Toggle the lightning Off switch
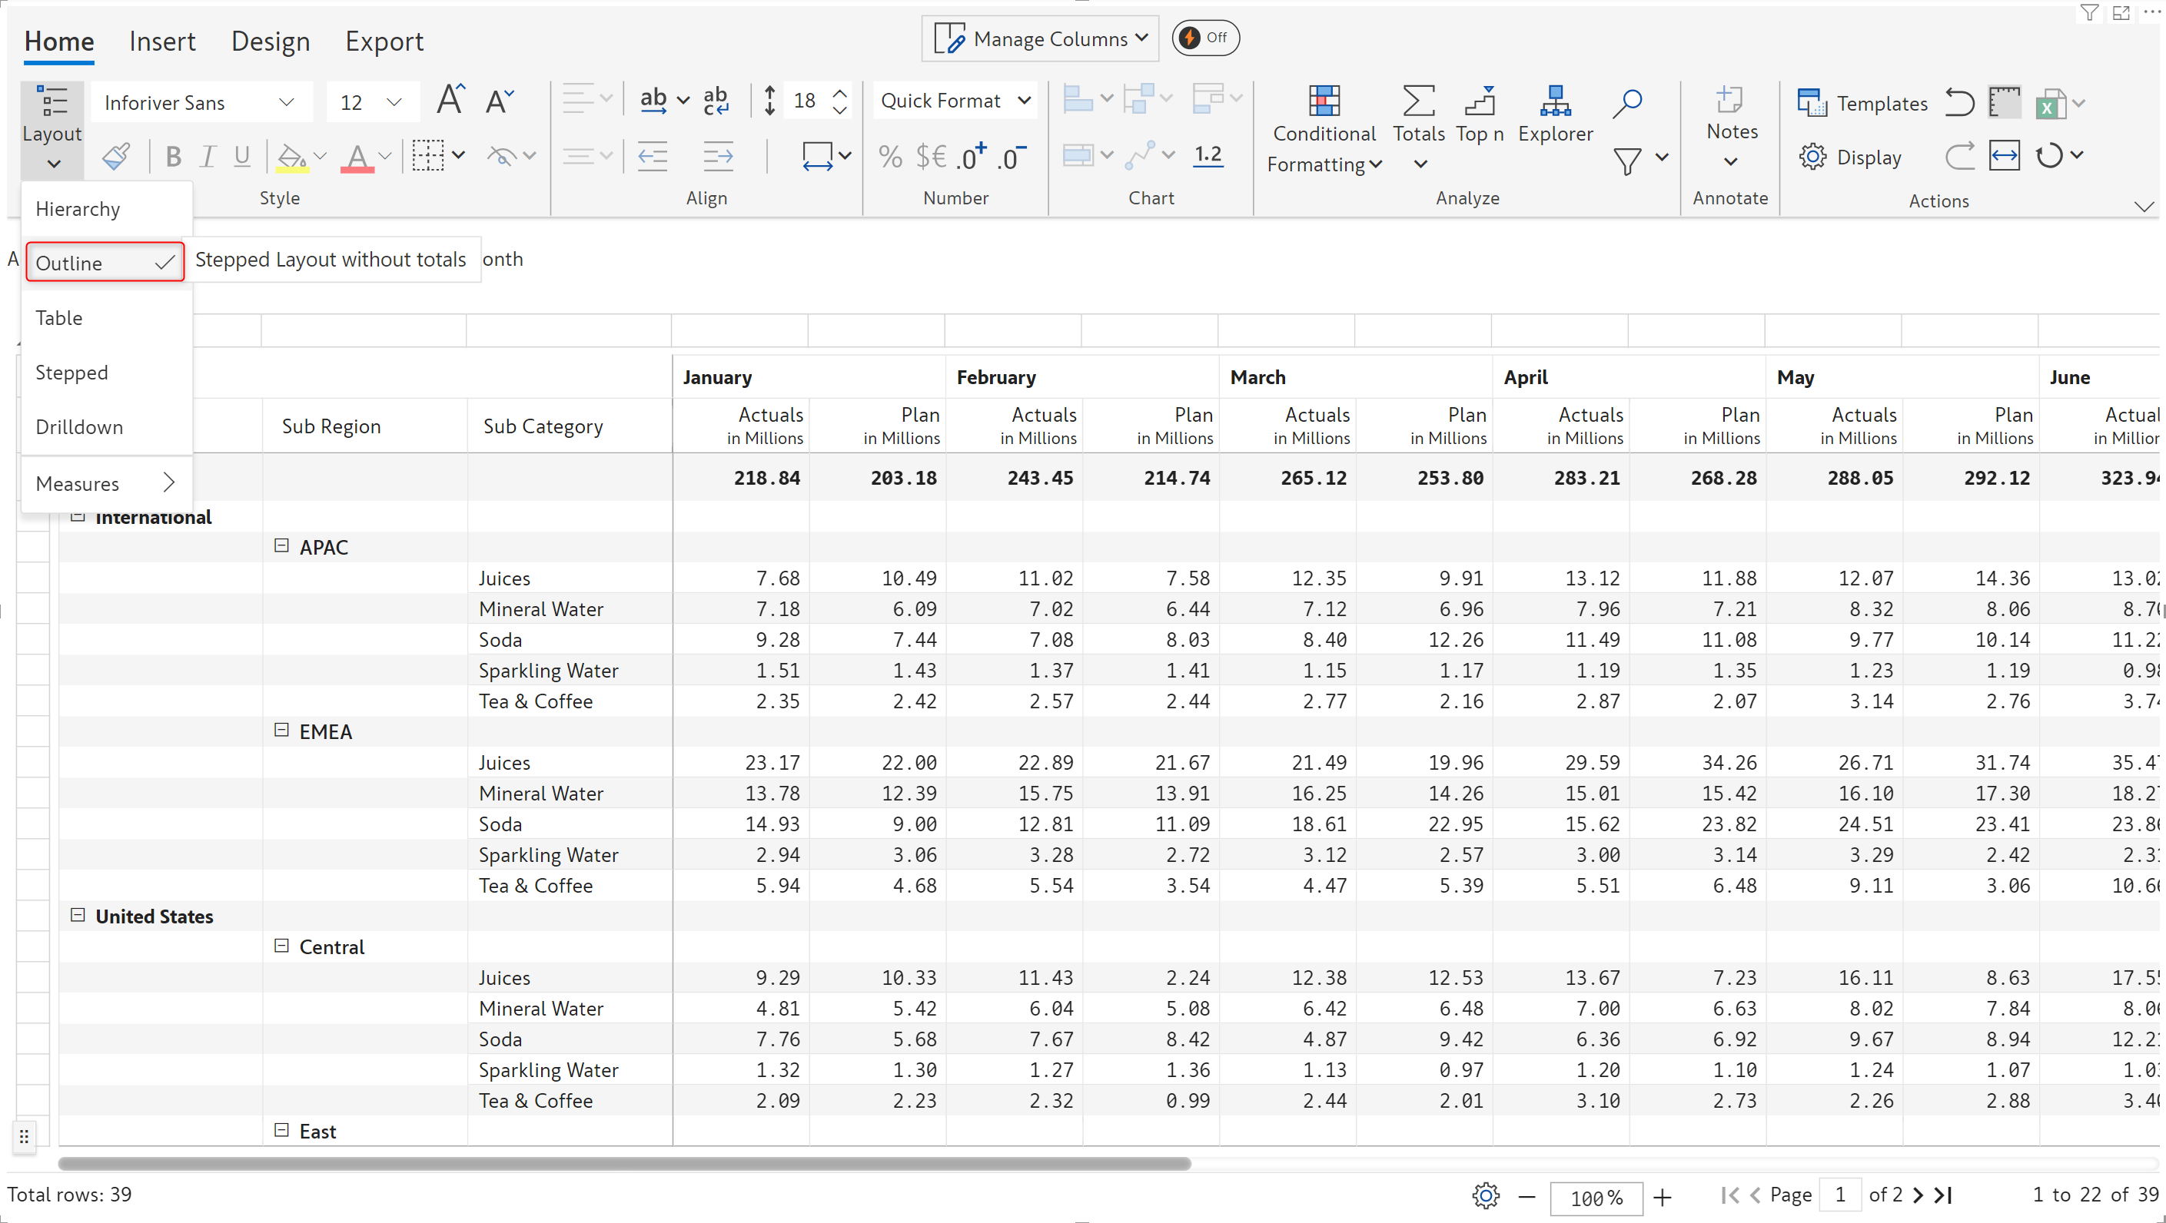 pyautogui.click(x=1204, y=38)
